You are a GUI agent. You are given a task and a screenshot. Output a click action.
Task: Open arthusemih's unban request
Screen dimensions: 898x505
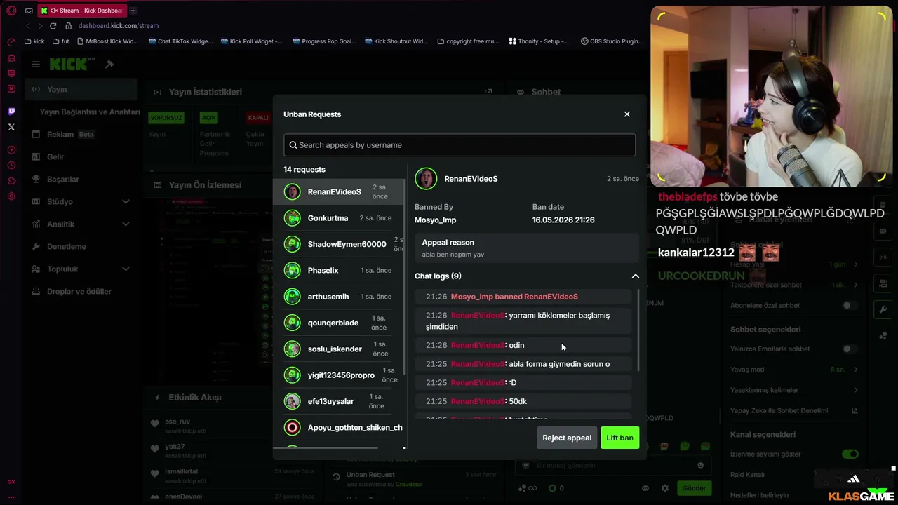pos(339,297)
